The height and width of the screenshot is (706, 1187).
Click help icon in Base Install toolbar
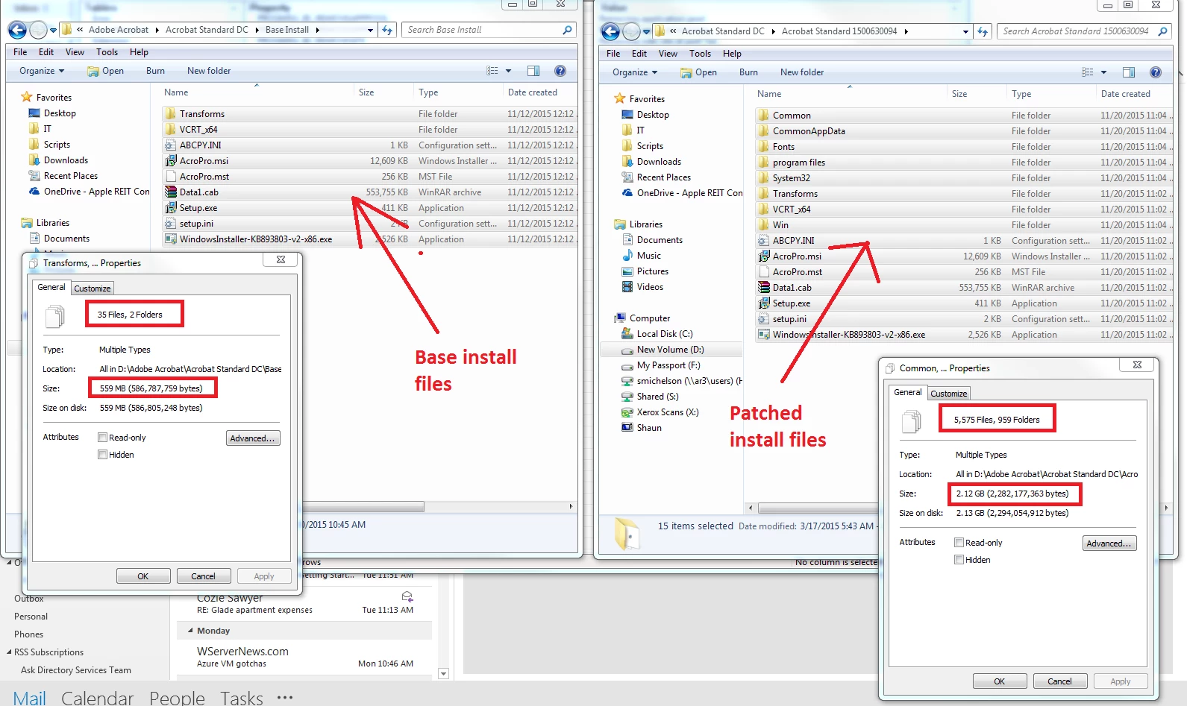click(560, 71)
